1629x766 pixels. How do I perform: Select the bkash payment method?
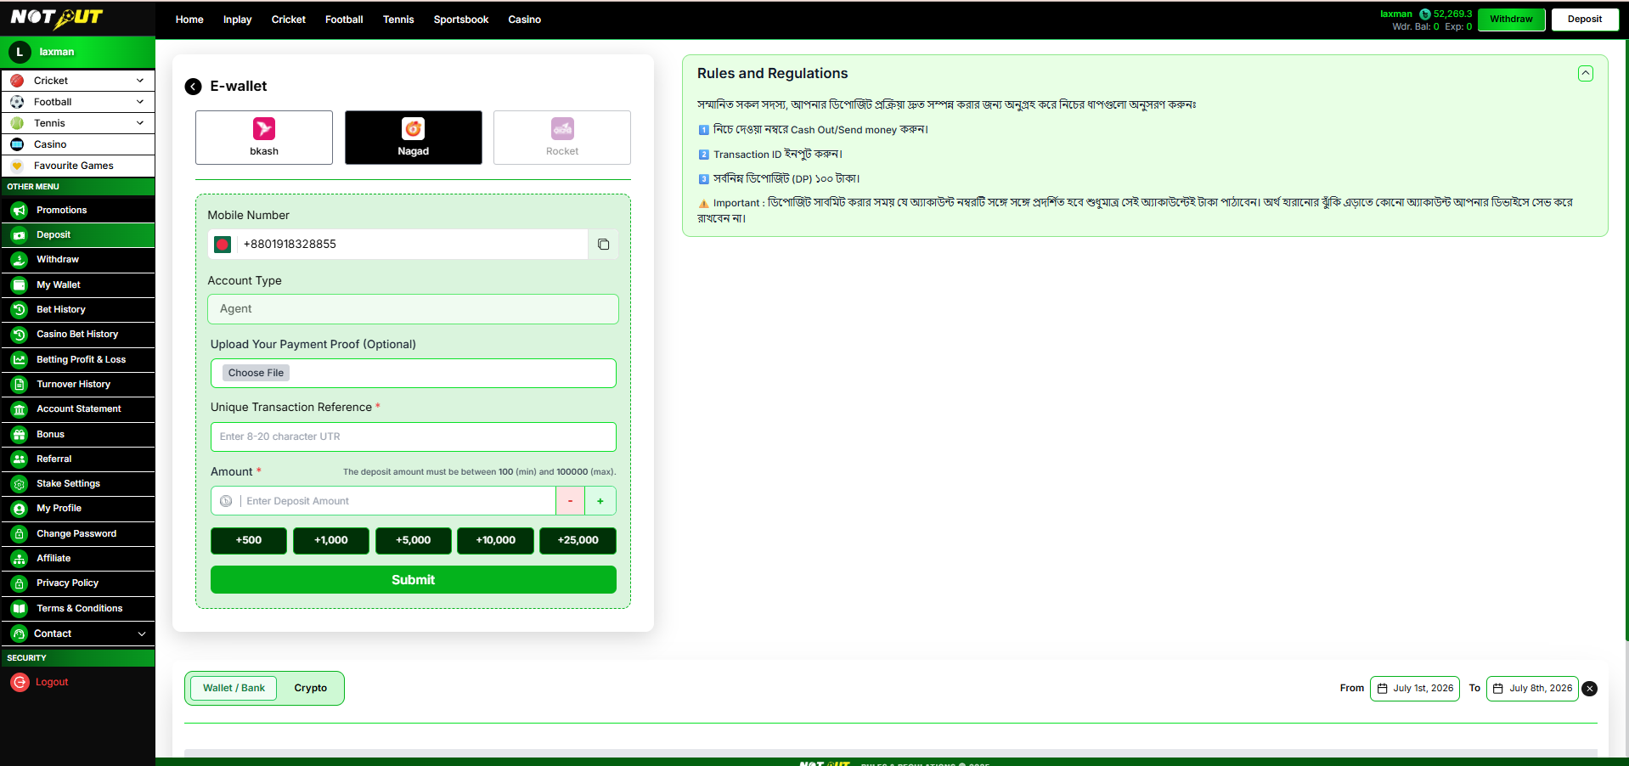coord(264,138)
